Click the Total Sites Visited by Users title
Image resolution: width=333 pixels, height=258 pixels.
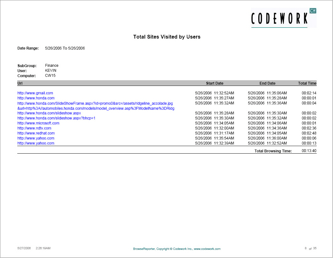point(167,37)
